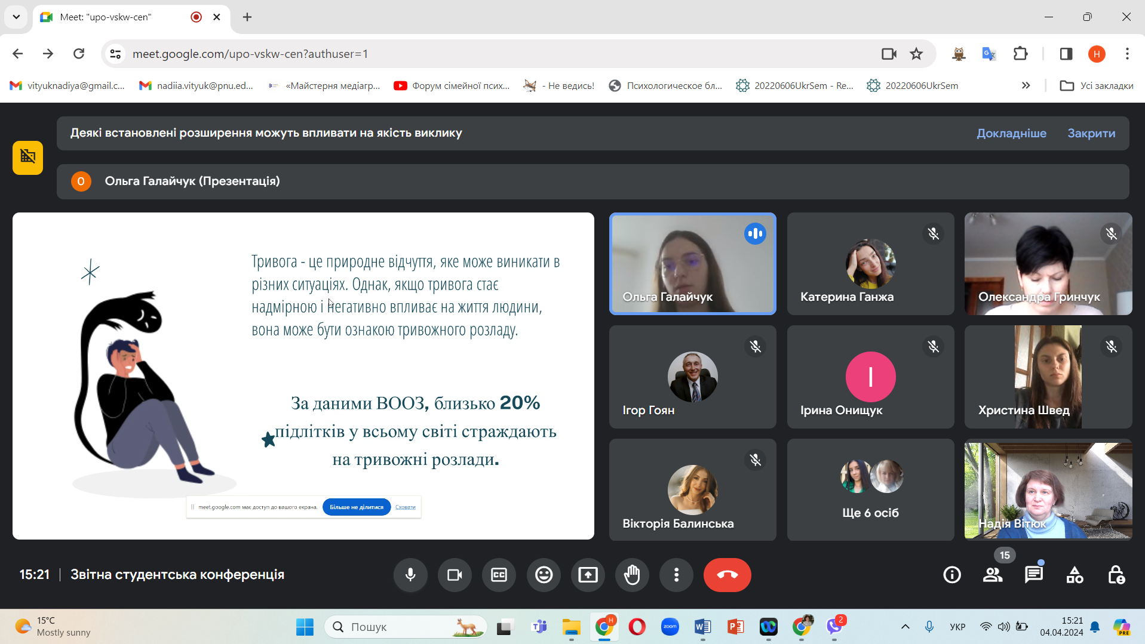The image size is (1145, 644).
Task: Open the Усі закладки bookmarks folder
Action: coord(1097,85)
